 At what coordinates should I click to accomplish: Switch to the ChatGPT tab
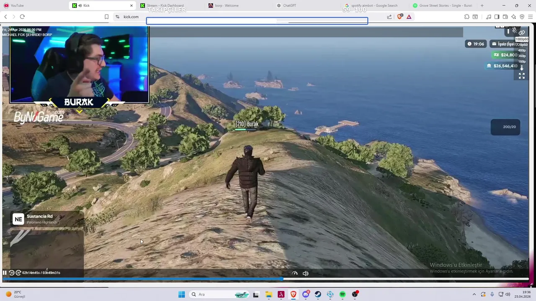click(306, 5)
